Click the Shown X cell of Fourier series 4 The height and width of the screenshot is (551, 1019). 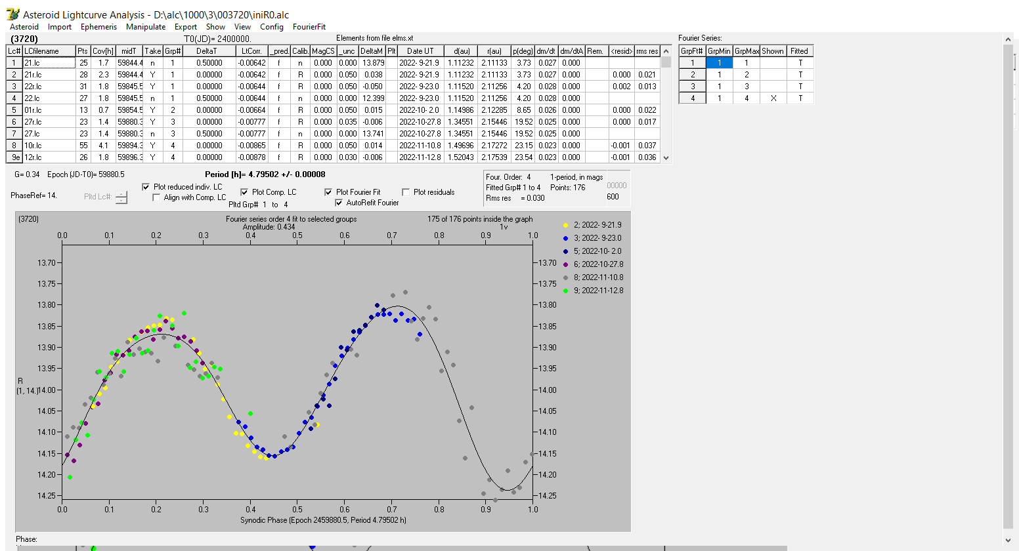(773, 98)
